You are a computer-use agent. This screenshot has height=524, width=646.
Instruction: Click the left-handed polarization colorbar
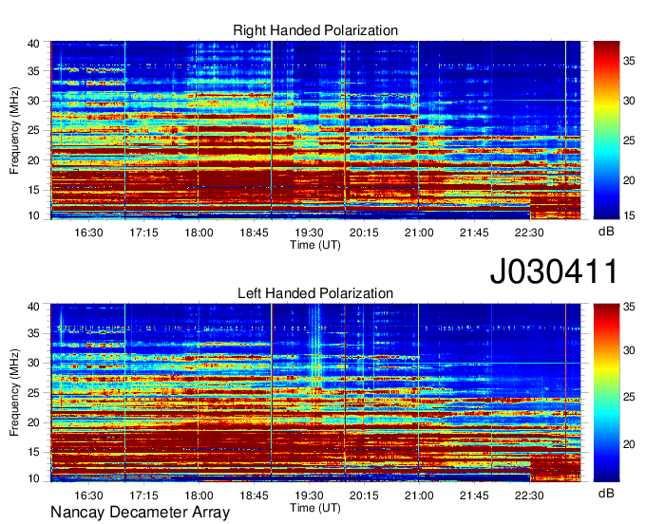coord(606,393)
